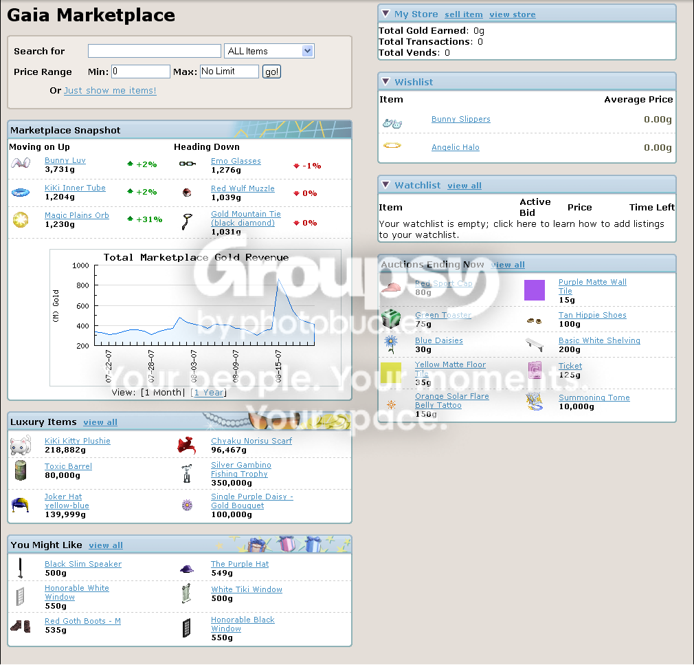The image size is (694, 665).
Task: Click the Basic White Shelving icon
Action: 534,345
